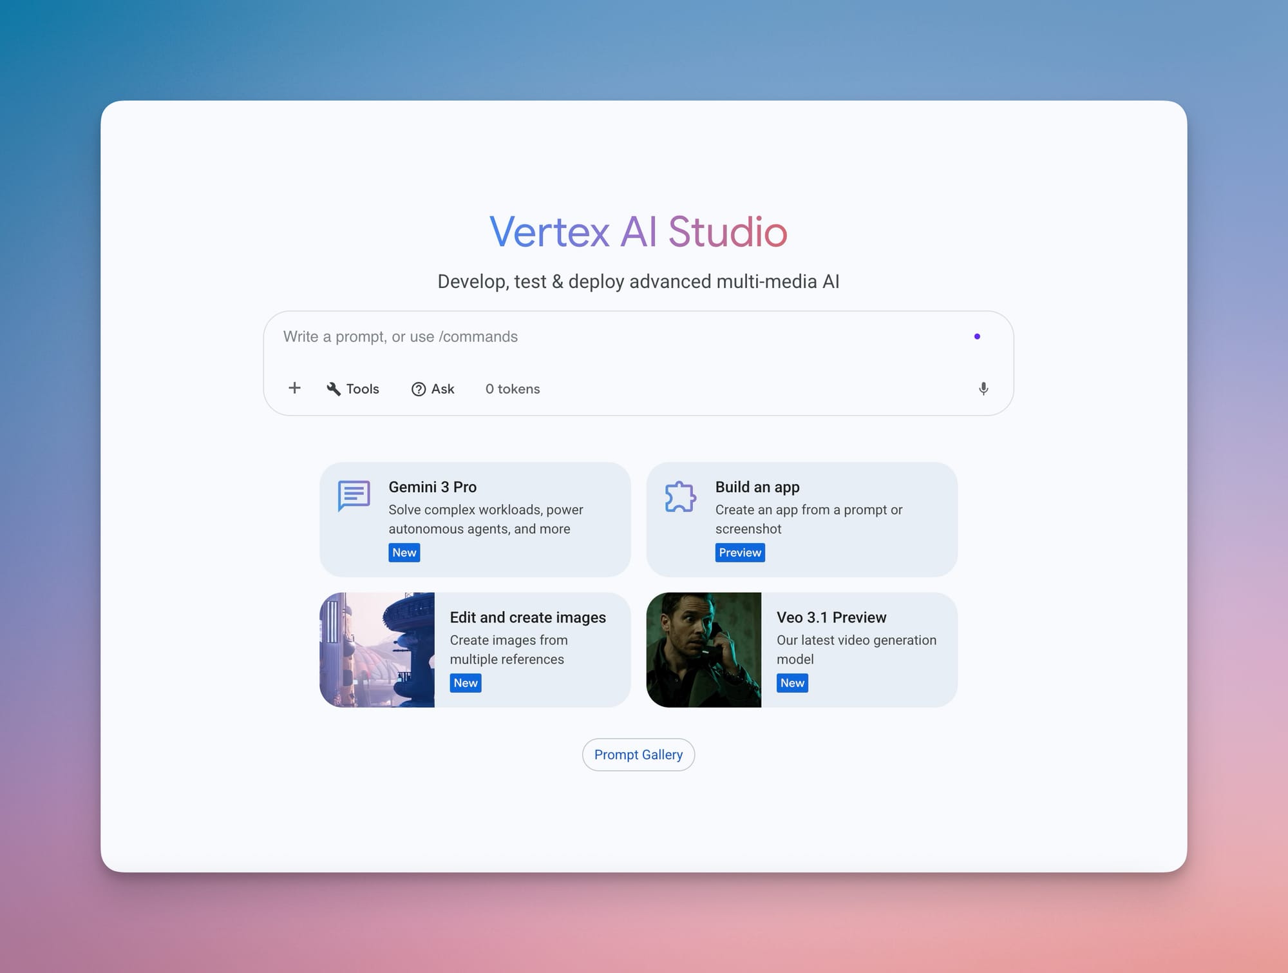Click the New badge on Veo 3.1 Preview
The image size is (1288, 973).
[x=791, y=682]
